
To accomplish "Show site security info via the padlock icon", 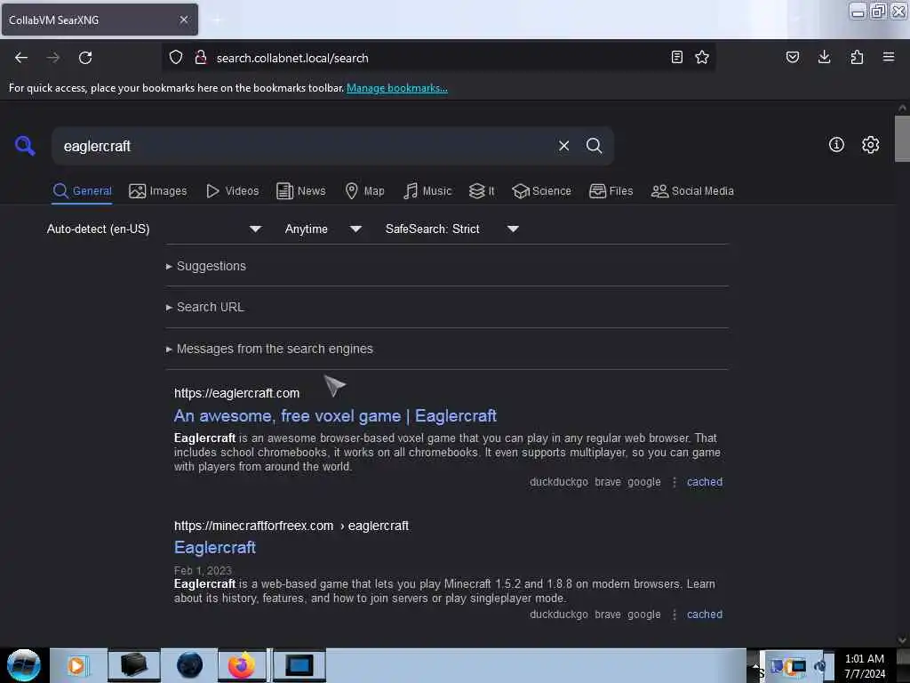I will [201, 57].
